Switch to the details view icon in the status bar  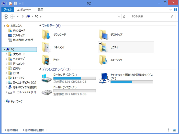click(x=170, y=130)
